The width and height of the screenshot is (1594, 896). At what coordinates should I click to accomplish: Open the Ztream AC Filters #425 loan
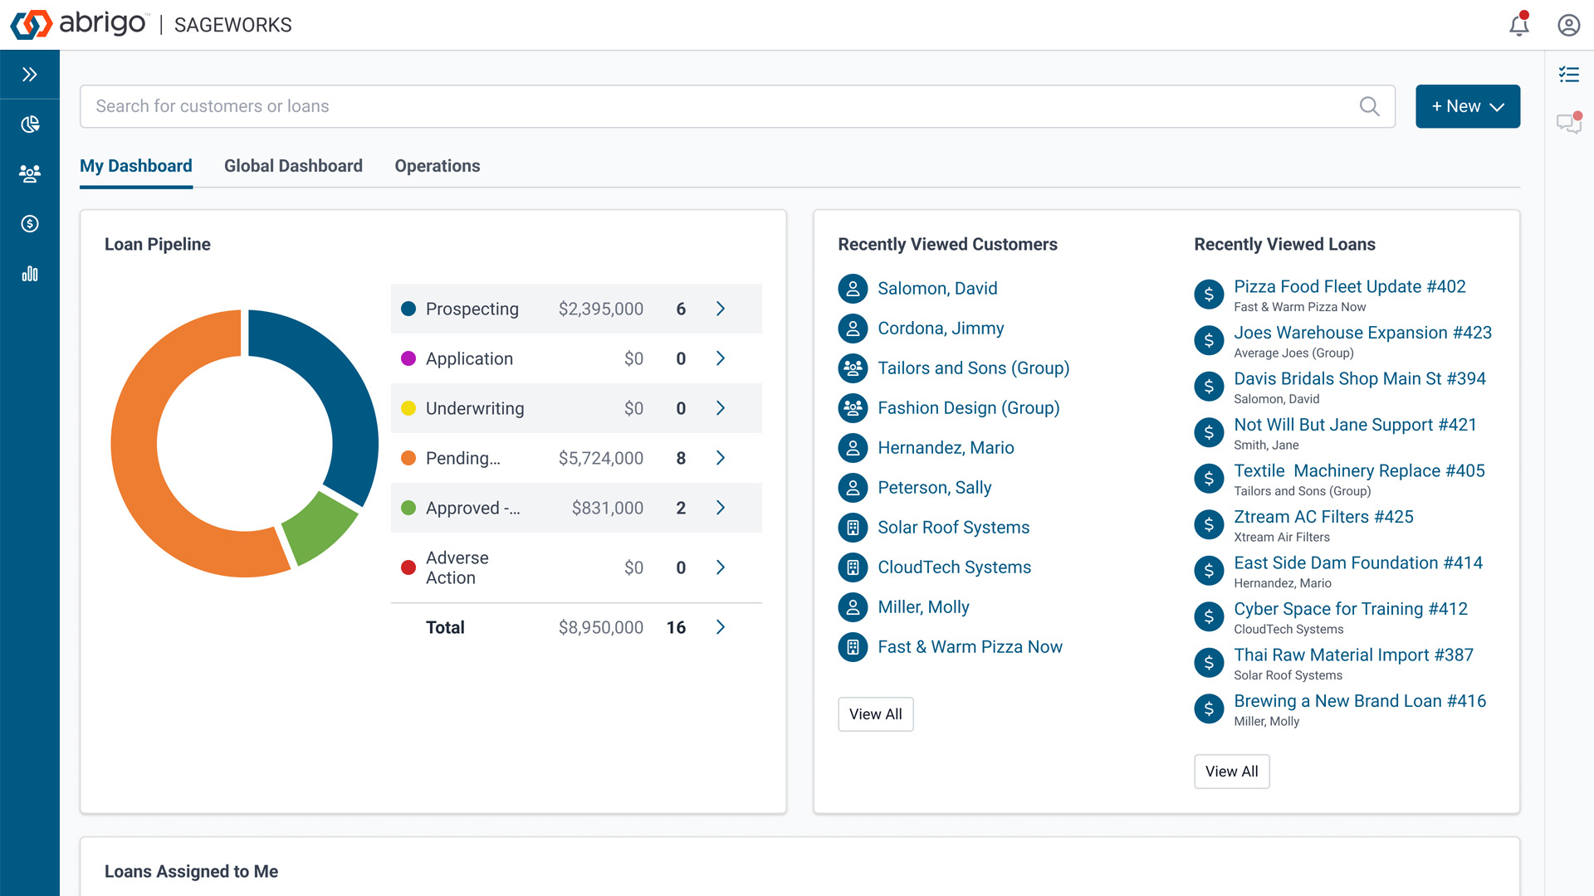click(x=1323, y=517)
